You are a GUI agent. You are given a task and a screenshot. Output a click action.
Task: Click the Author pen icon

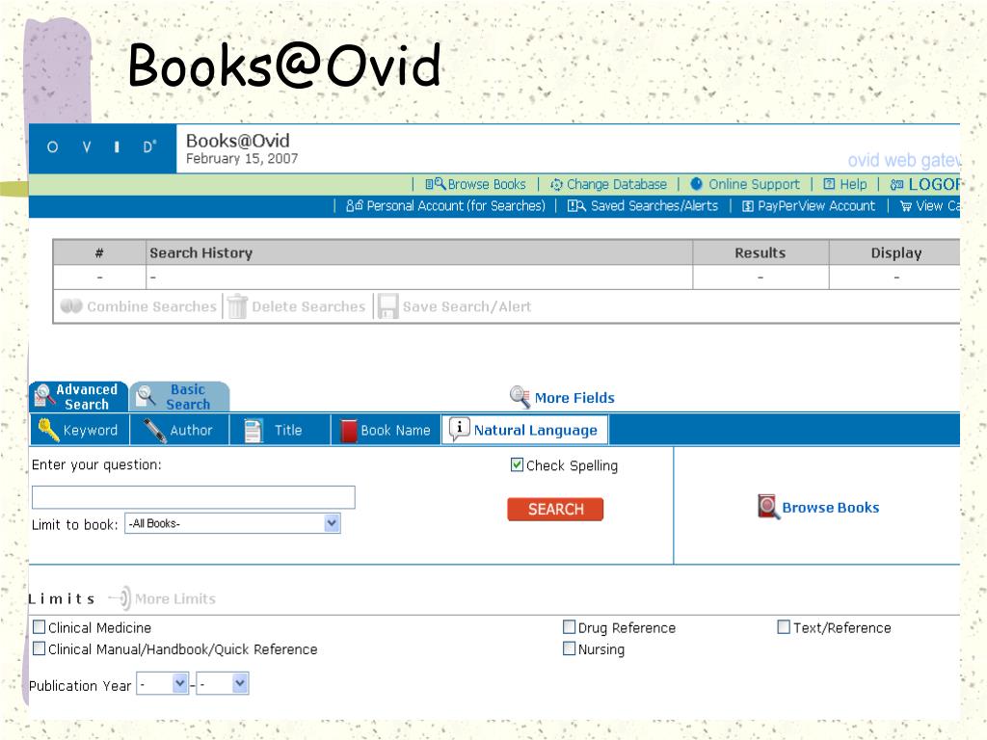pos(154,431)
